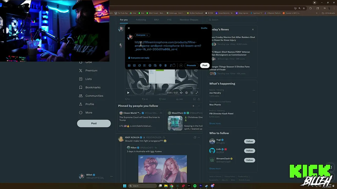Screen dimensions: 337x189
Task: Open emoji picker in composer
Action: 150,65
